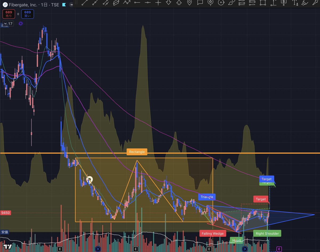Select the Rectangle pattern label
Image resolution: width=320 pixels, height=252 pixels.
point(137,152)
